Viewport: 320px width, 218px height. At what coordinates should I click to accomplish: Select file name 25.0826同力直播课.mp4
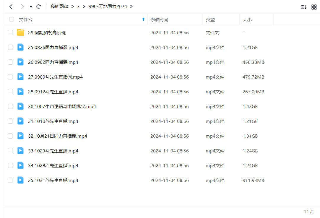(53, 47)
